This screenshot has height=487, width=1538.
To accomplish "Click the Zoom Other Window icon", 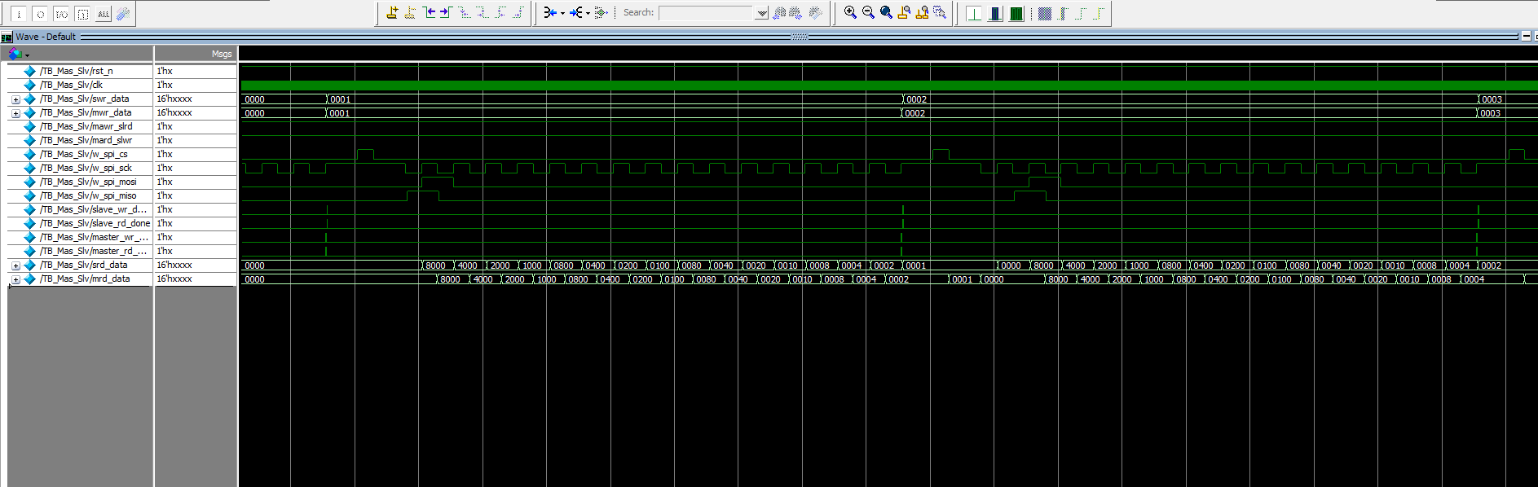I will tap(940, 12).
